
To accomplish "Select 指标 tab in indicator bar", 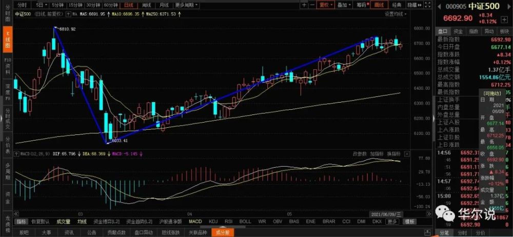I will point(22,222).
